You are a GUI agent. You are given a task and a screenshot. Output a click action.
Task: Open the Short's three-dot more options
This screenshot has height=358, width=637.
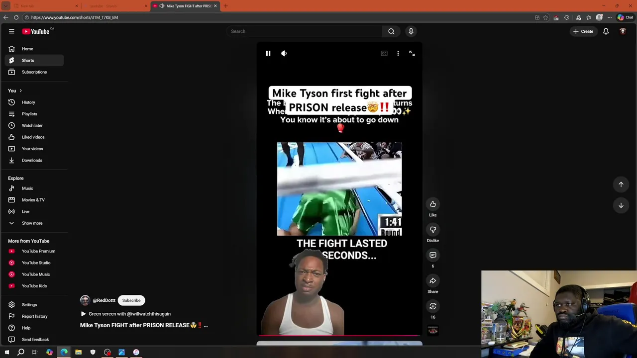click(x=398, y=53)
